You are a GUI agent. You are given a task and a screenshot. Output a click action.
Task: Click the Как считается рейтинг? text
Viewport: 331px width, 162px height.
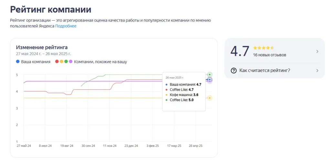coord(265,71)
